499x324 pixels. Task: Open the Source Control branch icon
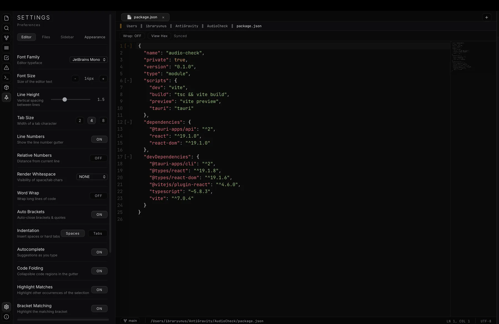click(6, 38)
